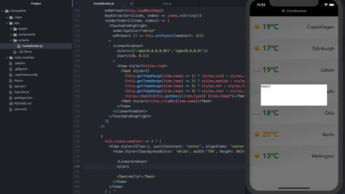345x194 pixels.
Task: Switch to the homeScreen.js editor tab
Action: (104, 4)
